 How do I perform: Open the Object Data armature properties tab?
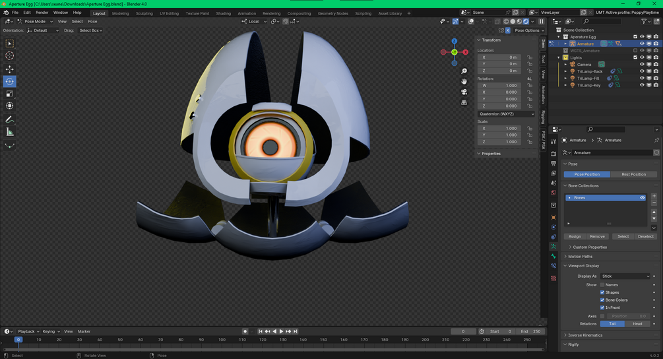[x=553, y=246]
